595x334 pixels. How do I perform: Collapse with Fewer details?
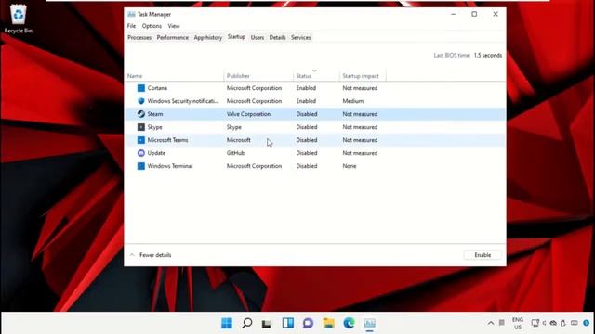151,255
